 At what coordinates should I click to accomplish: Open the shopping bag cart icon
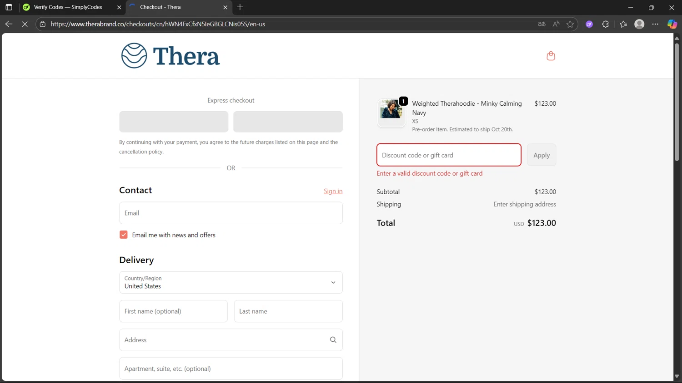pos(551,56)
